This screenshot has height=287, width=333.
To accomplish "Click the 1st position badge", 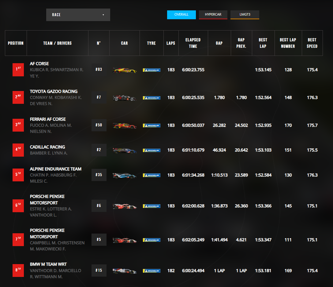I will coord(18,70).
